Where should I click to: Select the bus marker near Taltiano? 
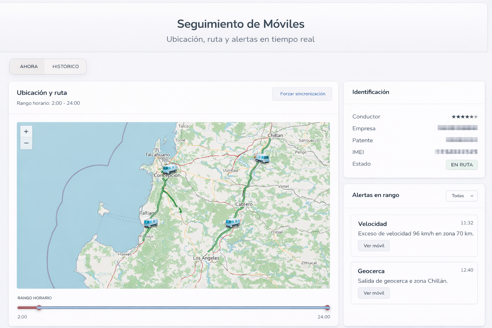tap(151, 223)
